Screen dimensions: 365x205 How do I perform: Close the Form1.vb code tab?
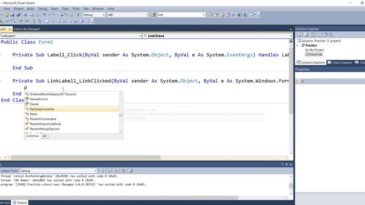click(10, 29)
